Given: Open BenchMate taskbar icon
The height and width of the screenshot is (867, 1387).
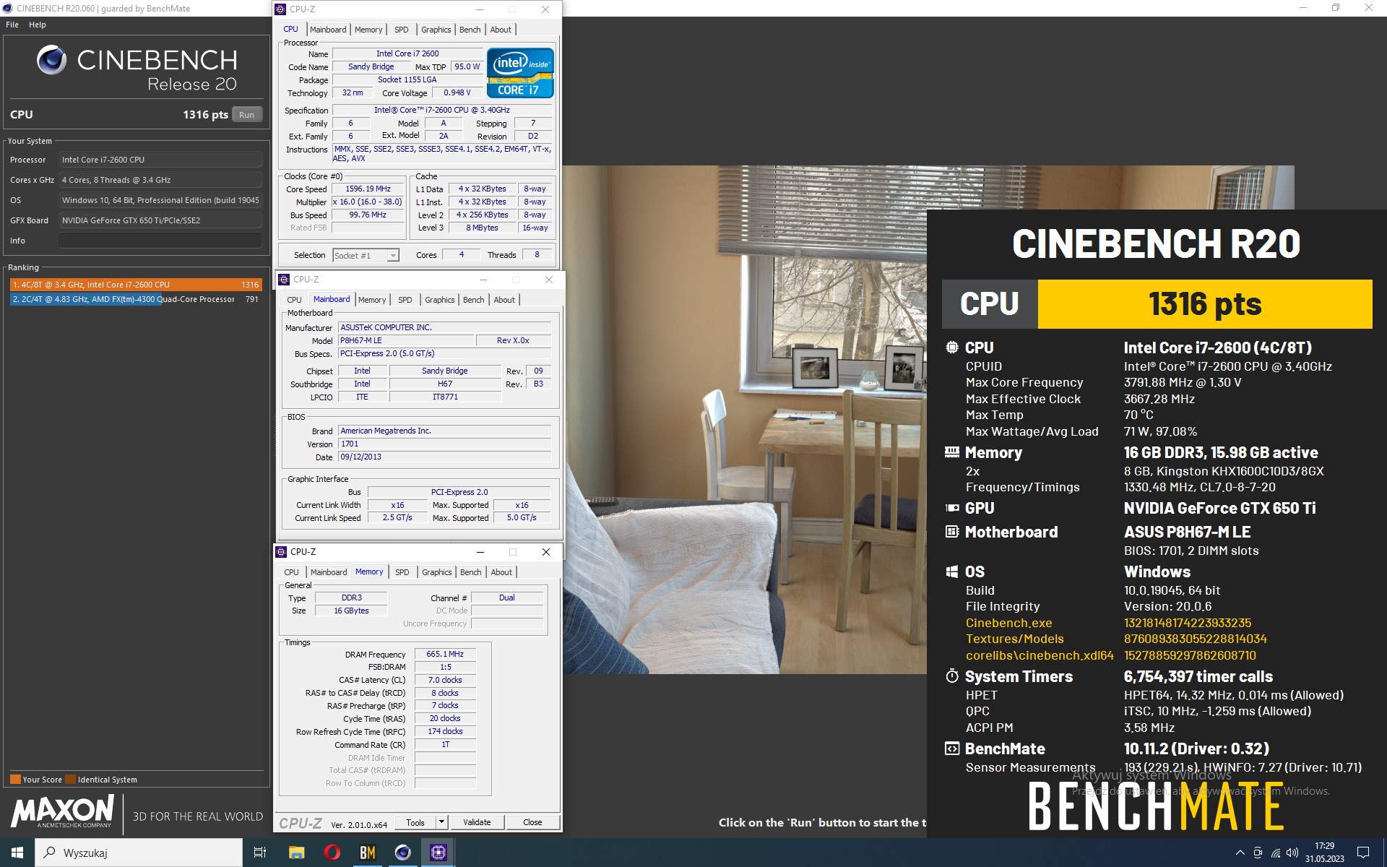Looking at the screenshot, I should (367, 853).
